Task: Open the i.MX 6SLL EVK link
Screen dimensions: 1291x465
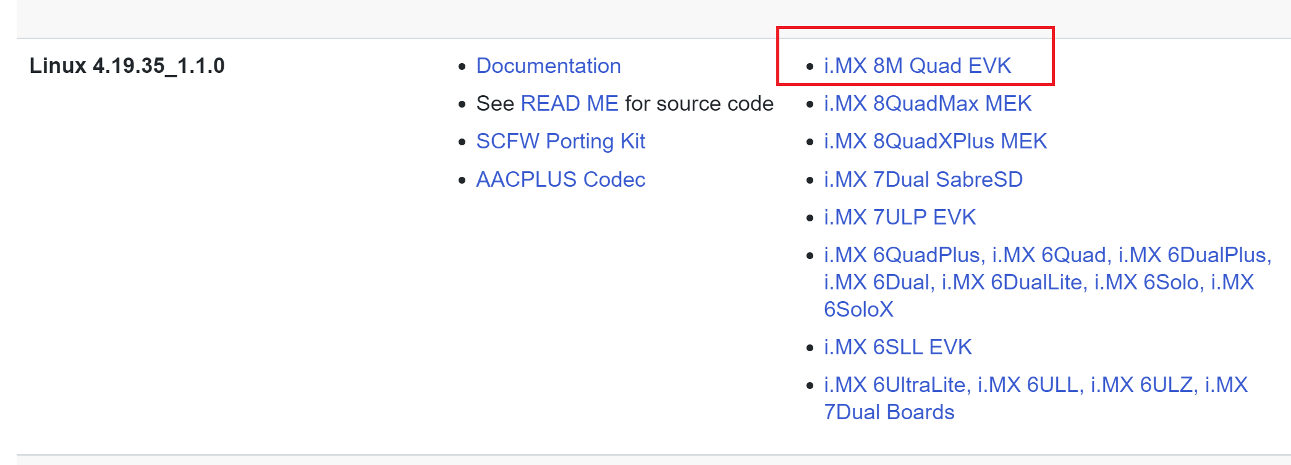Action: tap(897, 347)
